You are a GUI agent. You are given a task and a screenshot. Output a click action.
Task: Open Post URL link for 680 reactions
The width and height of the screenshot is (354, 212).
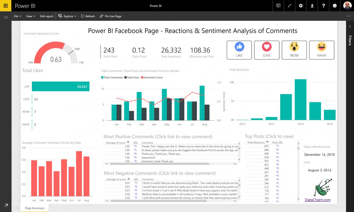(277, 150)
